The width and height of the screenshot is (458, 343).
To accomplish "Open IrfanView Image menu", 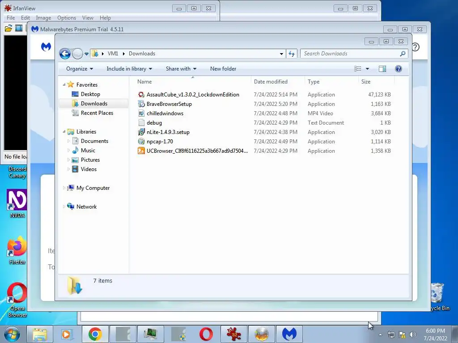I will (x=43, y=18).
